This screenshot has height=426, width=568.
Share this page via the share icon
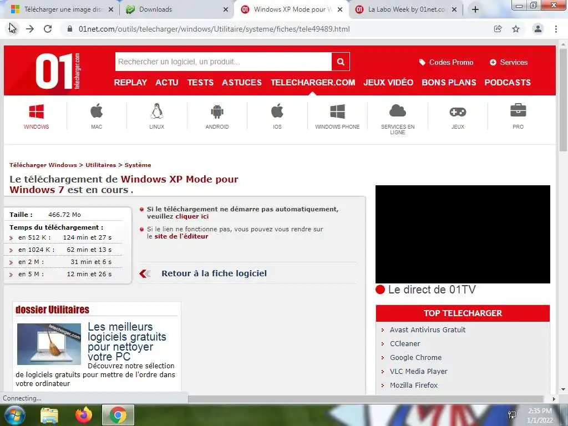498,29
